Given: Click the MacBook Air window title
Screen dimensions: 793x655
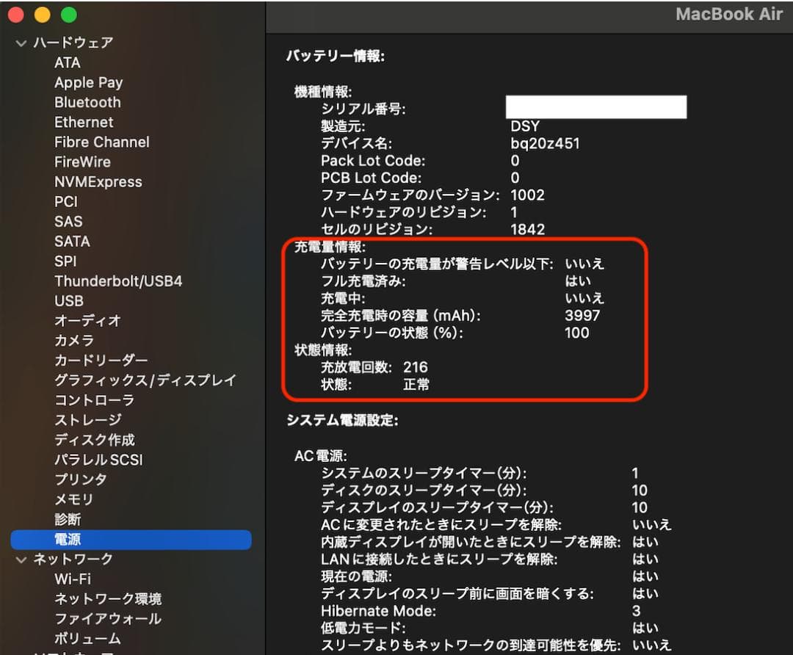Looking at the screenshot, I should (728, 15).
